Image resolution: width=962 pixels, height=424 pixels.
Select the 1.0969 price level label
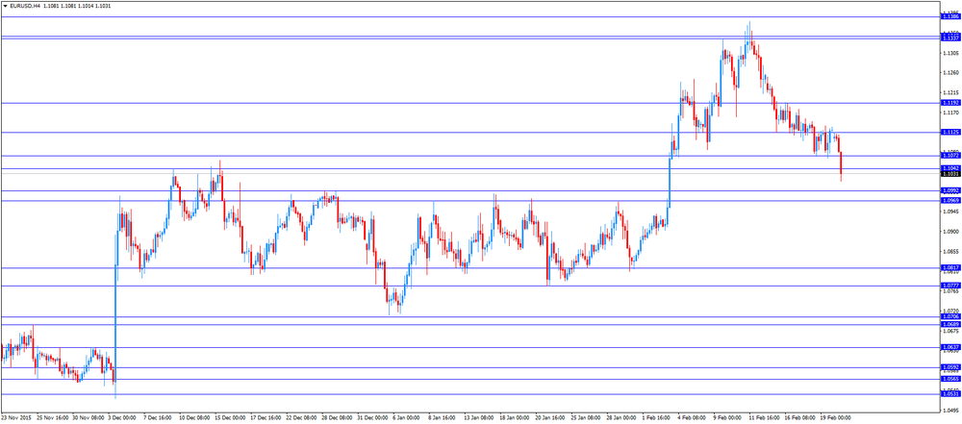(x=950, y=201)
